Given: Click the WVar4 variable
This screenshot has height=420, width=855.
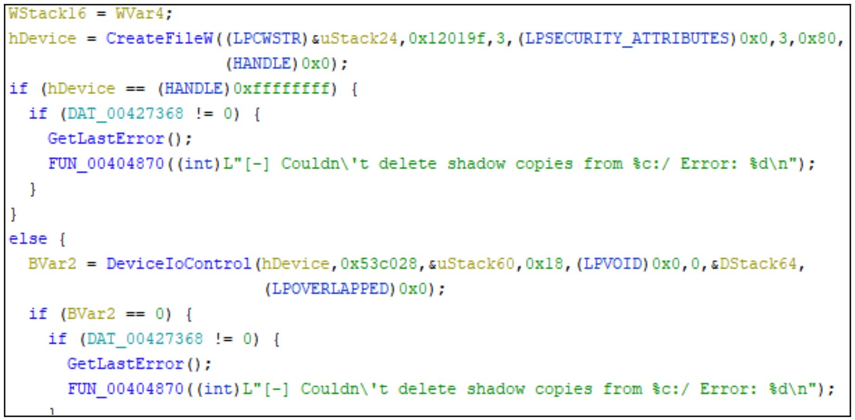Looking at the screenshot, I should pos(140,13).
